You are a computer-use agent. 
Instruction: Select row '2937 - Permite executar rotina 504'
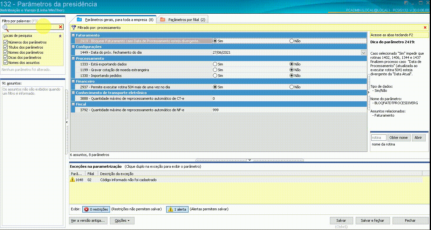point(218,87)
